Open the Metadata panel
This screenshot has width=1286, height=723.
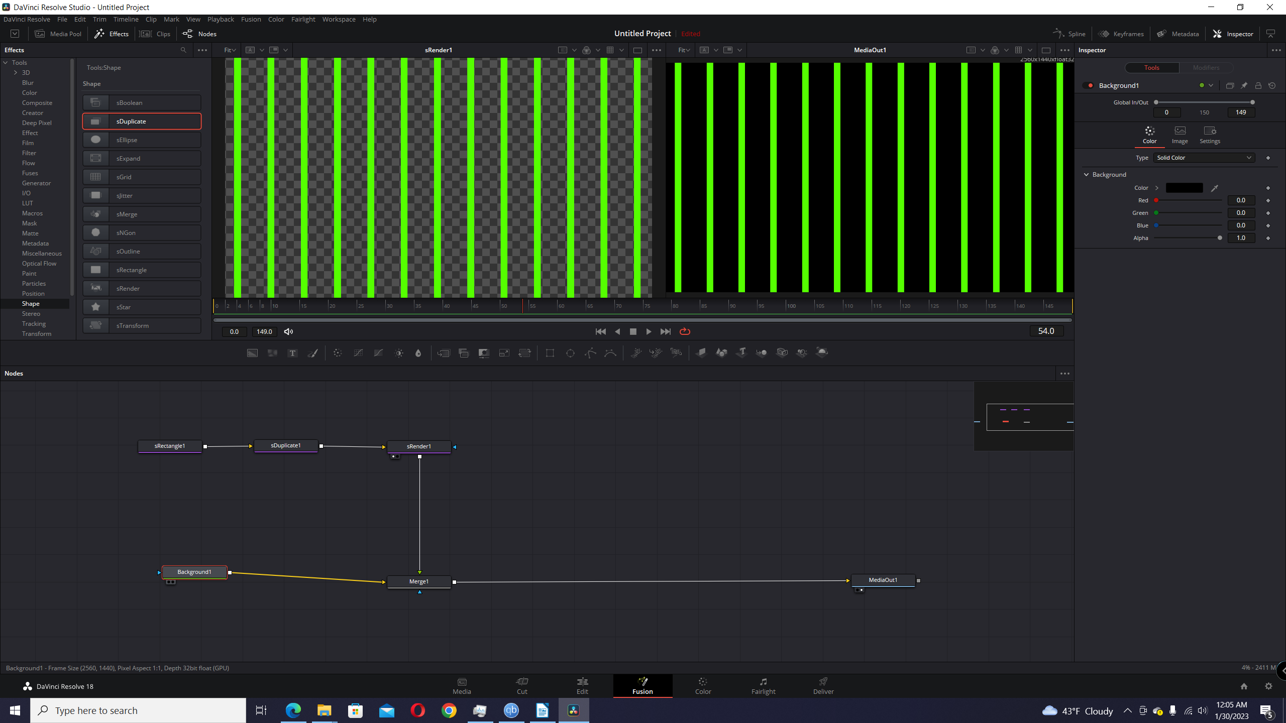(x=1177, y=34)
